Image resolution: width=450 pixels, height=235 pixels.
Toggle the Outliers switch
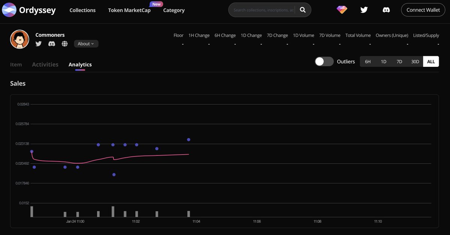click(x=324, y=62)
